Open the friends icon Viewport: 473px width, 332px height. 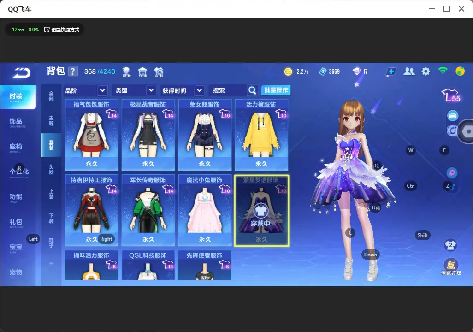click(409, 71)
